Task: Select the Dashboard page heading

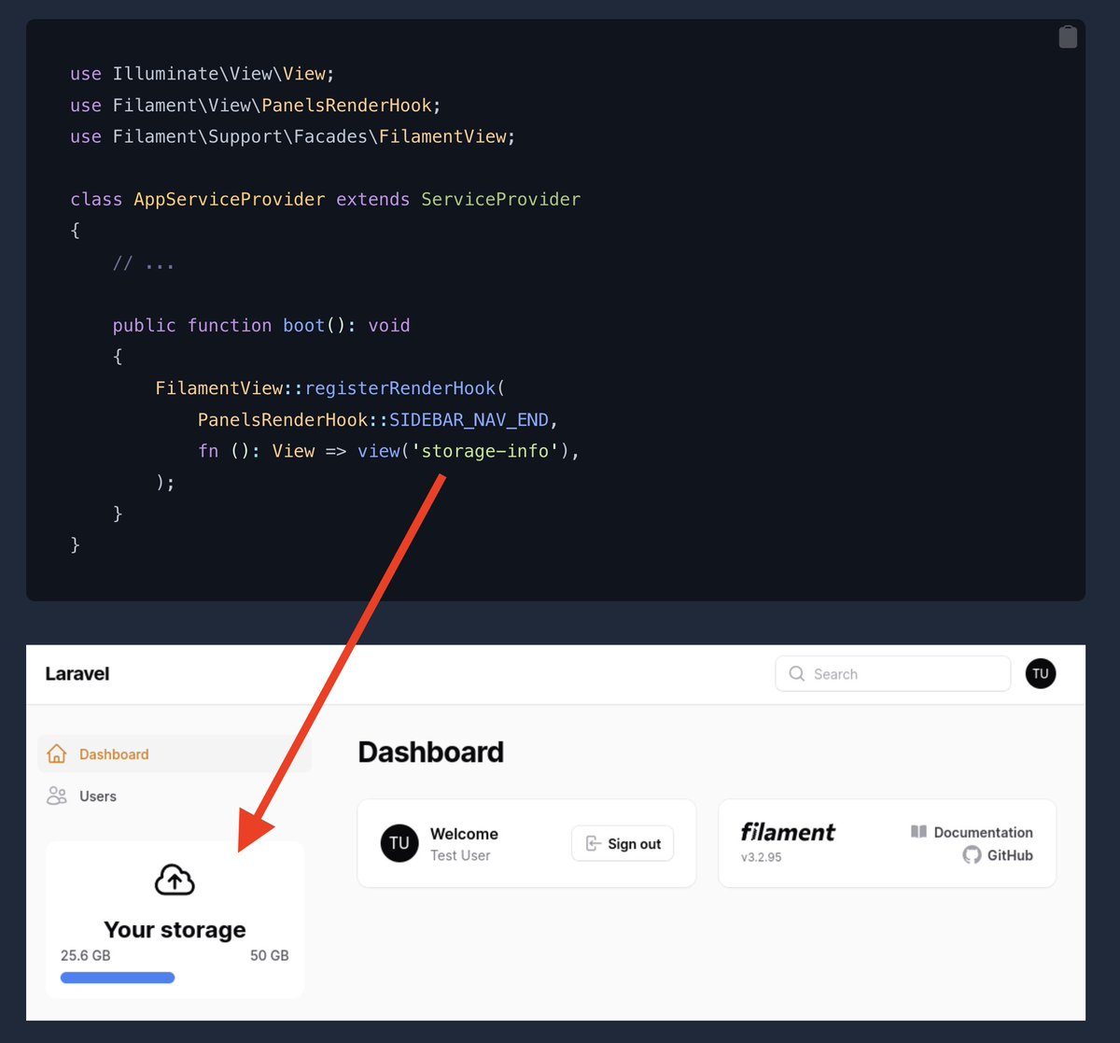Action: pyautogui.click(x=431, y=752)
